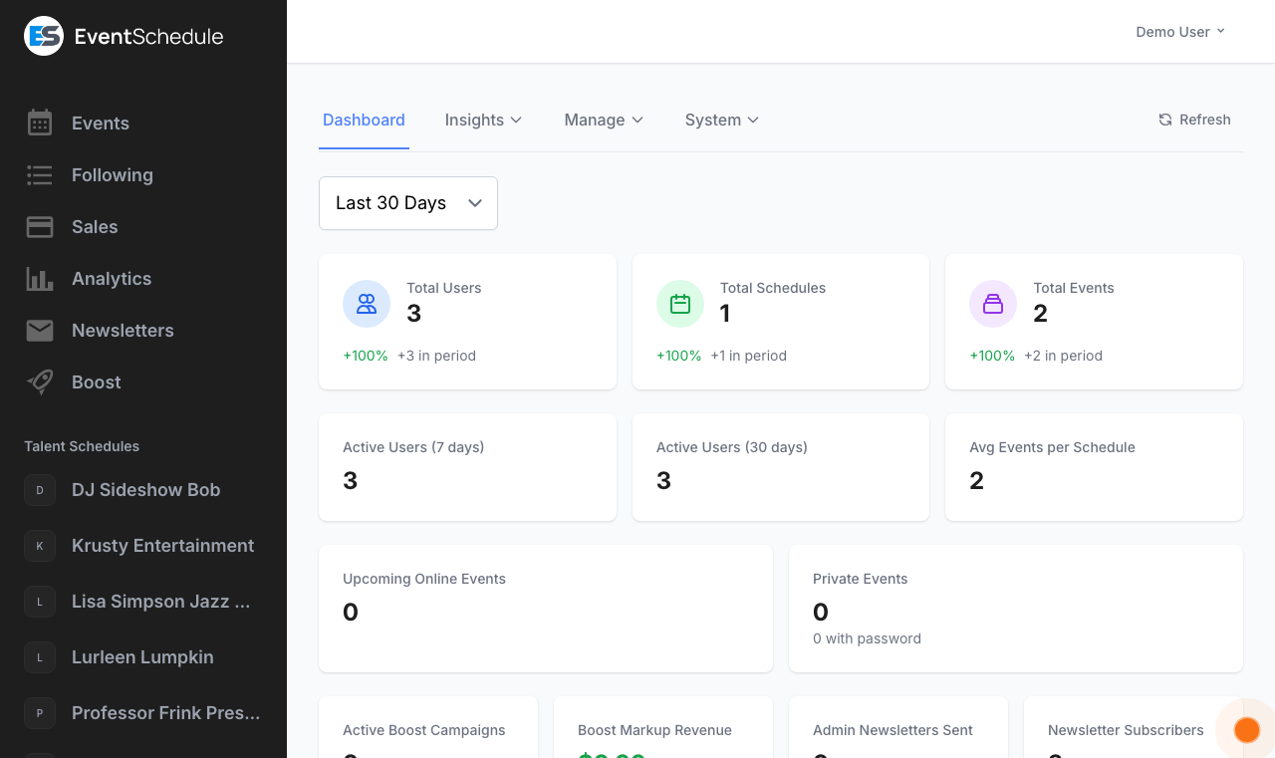
Task: Click the Events calendar icon in sidebar
Action: coord(40,123)
